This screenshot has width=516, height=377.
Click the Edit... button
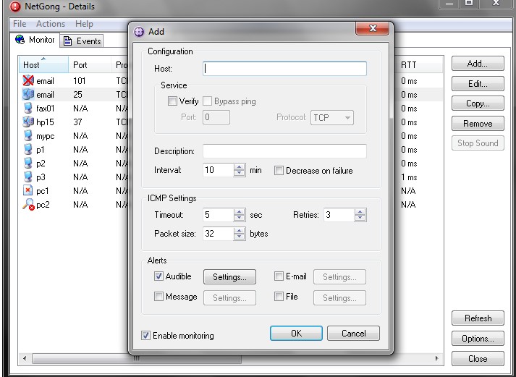click(478, 83)
